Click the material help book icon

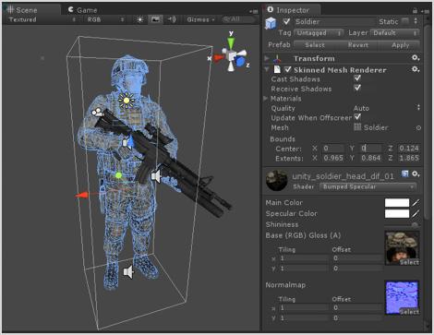(404, 174)
